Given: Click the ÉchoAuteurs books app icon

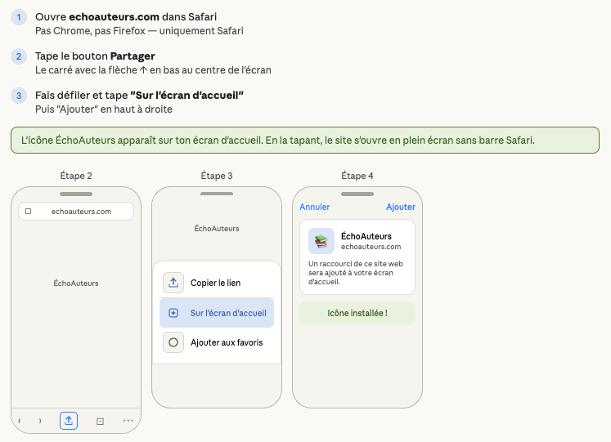Looking at the screenshot, I should (321, 241).
